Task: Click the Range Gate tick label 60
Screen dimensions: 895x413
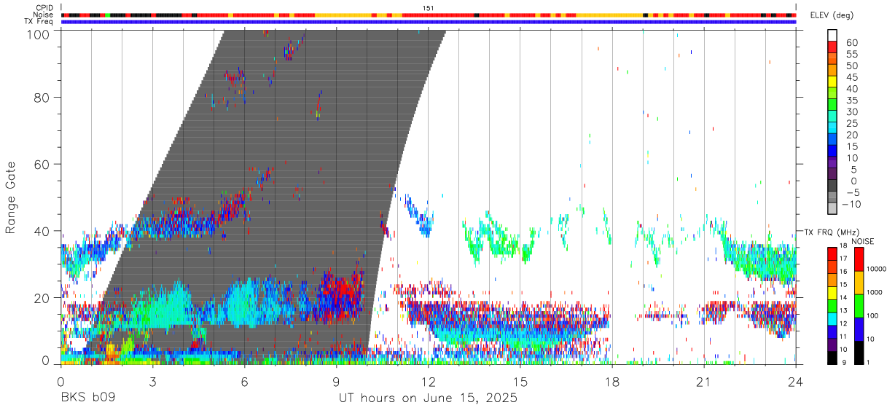Action: [42, 165]
